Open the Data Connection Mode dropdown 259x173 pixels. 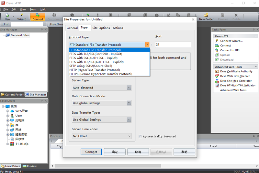[x=101, y=103]
